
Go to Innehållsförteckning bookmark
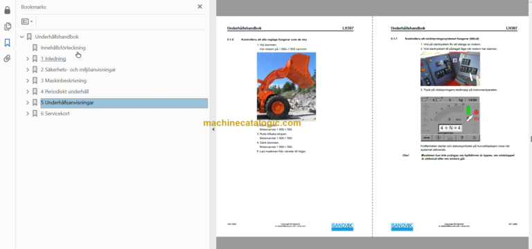[63, 48]
